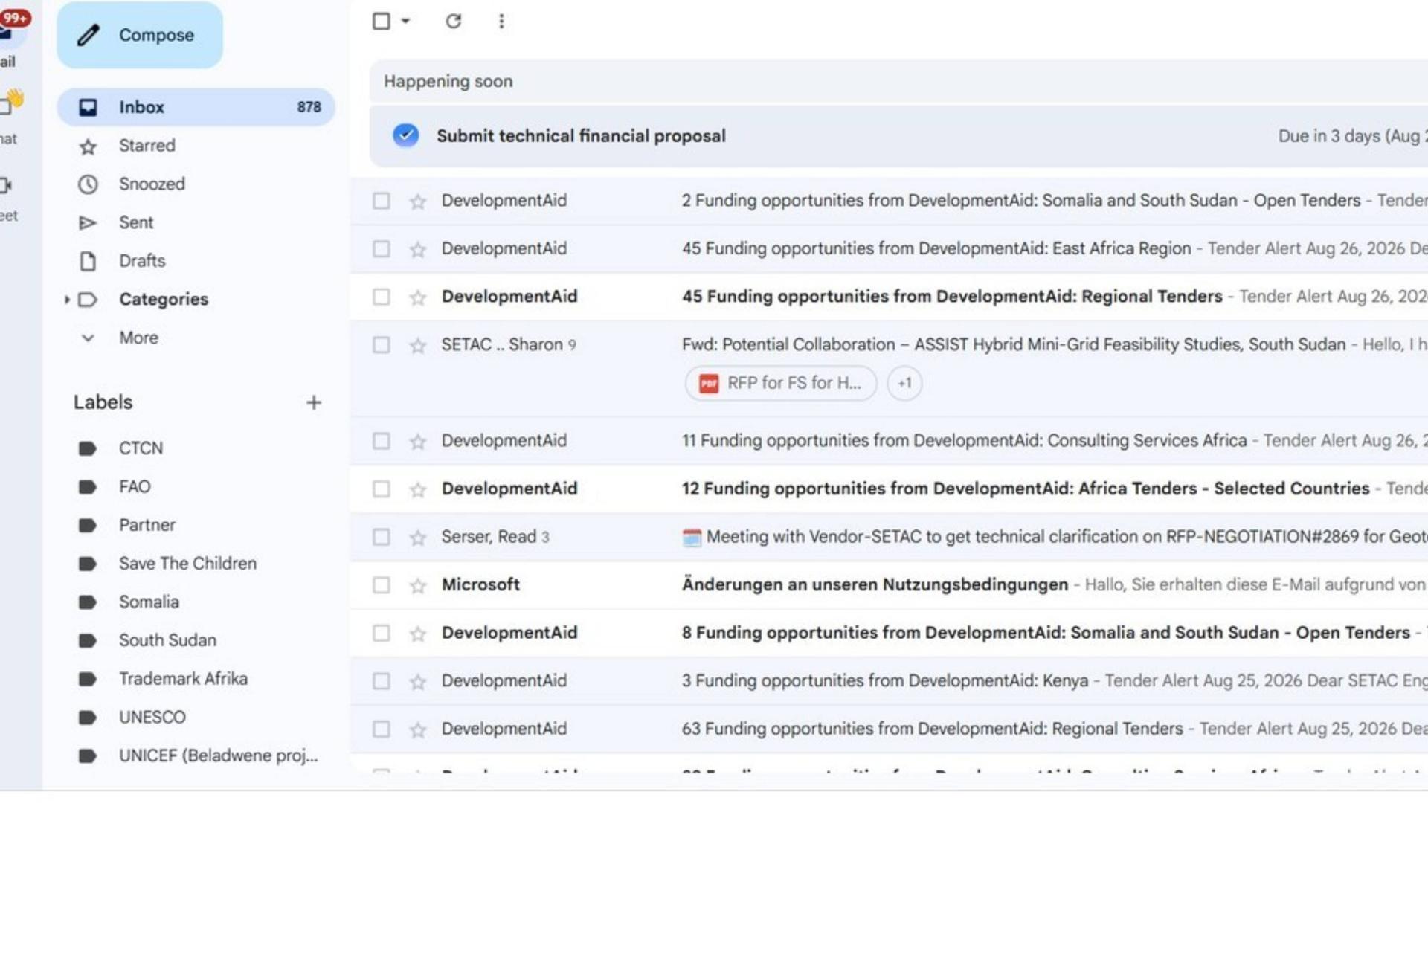
Task: Click the Inbox unread count 878
Action: pyautogui.click(x=309, y=107)
